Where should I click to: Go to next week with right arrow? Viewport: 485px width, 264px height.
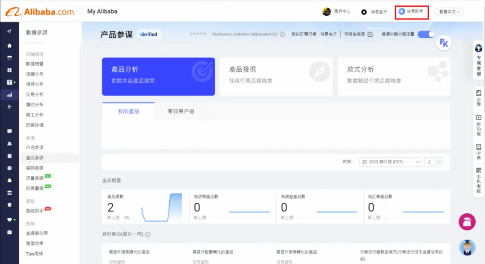click(x=439, y=162)
